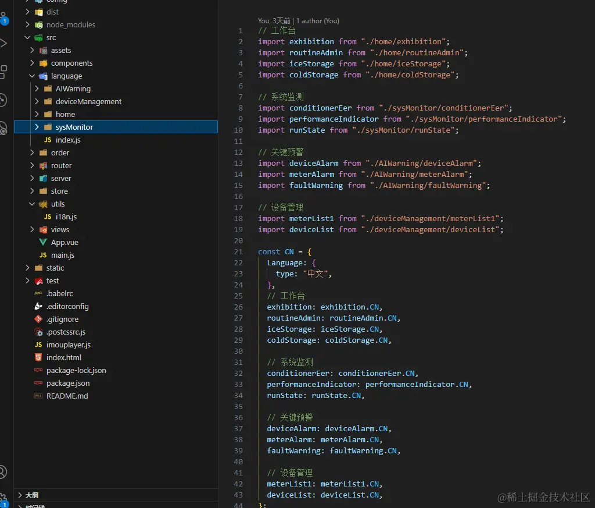Click the router folder icon

(43, 166)
